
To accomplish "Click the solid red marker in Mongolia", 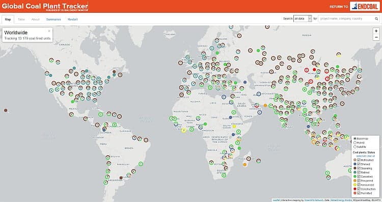I will (x=314, y=70).
